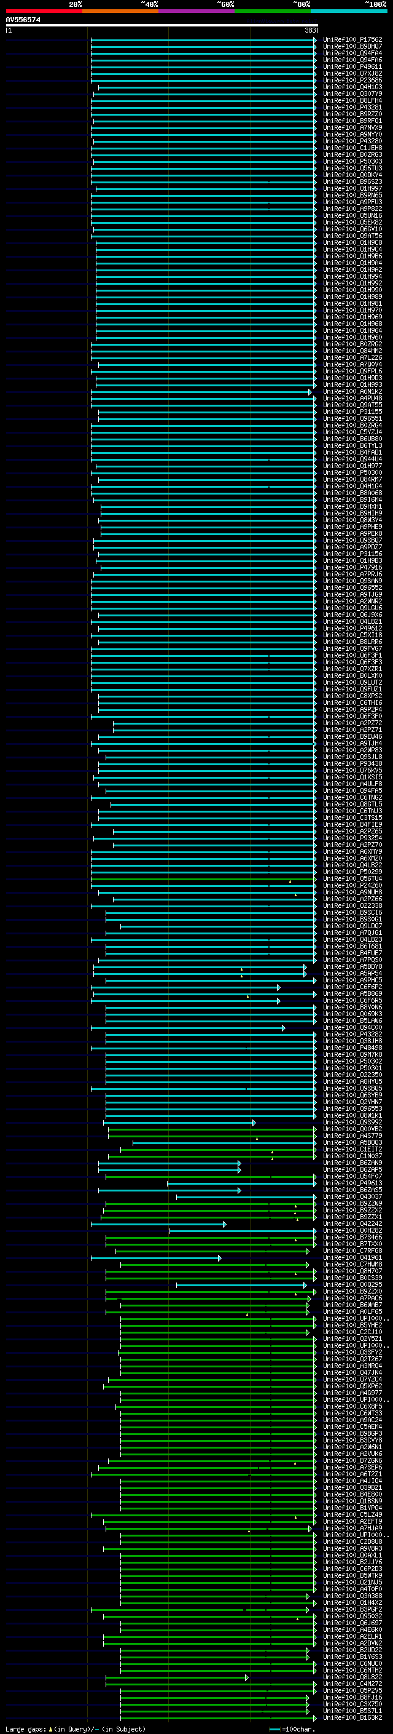393x1734 pixels.
Task: Open the UniRef100_Q1H9C8 hit link
Action: 352,242
